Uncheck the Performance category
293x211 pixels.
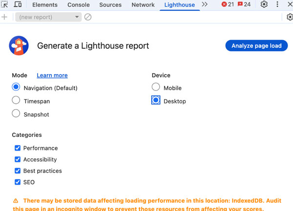click(18, 148)
